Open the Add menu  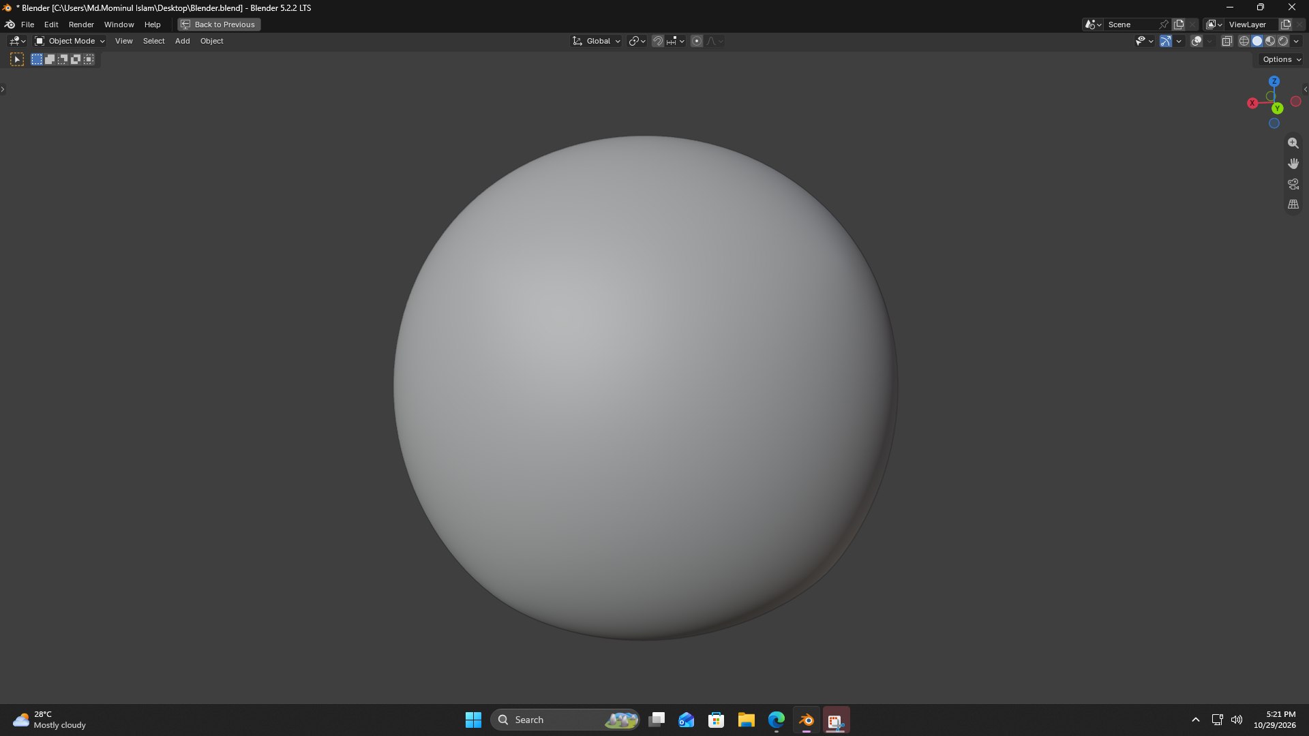point(182,42)
